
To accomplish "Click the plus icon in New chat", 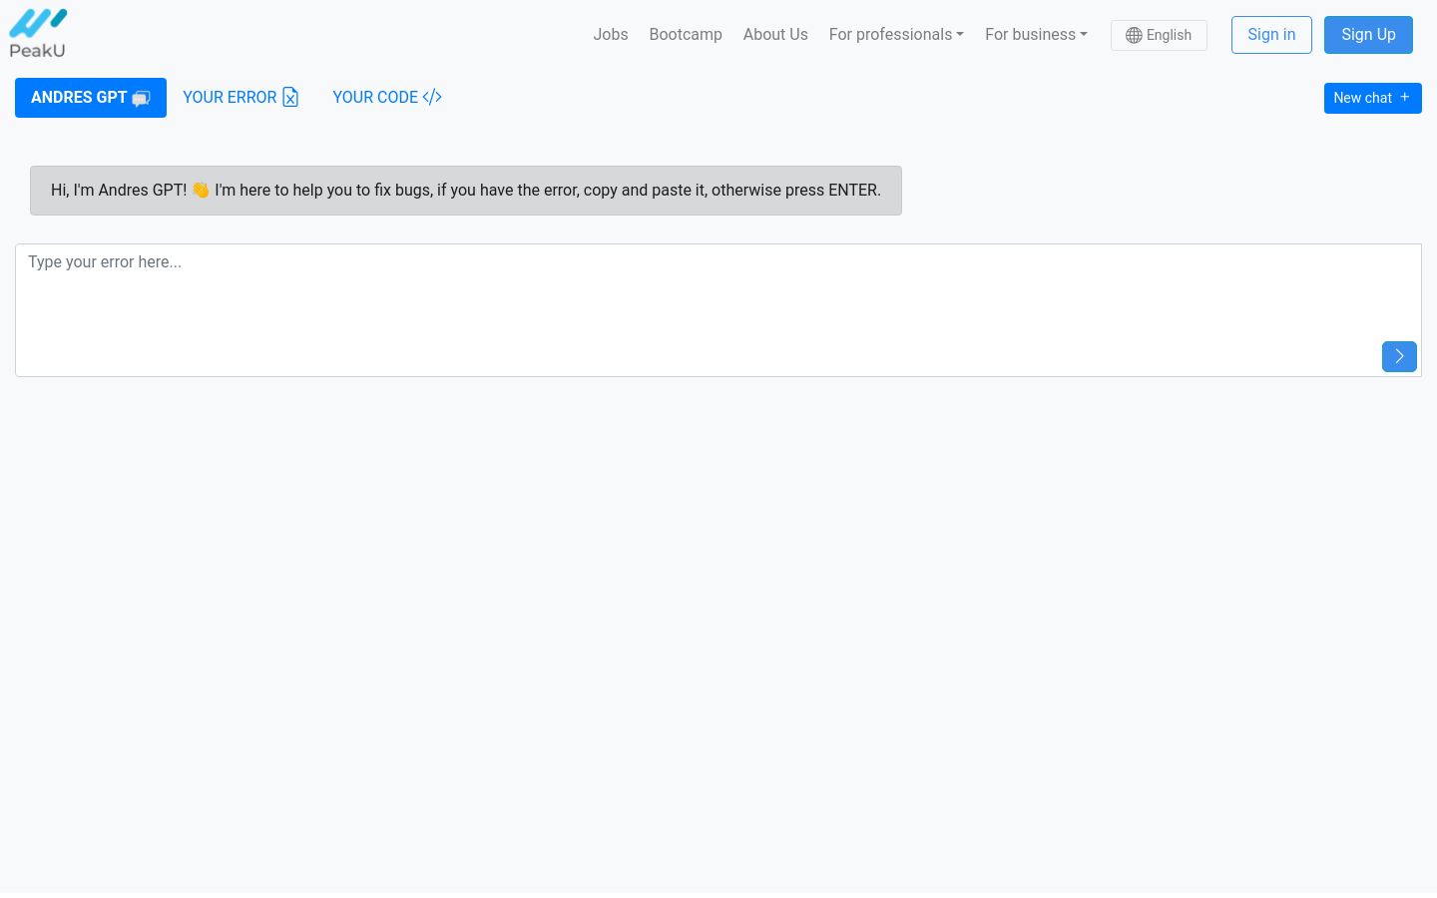I will (1405, 97).
